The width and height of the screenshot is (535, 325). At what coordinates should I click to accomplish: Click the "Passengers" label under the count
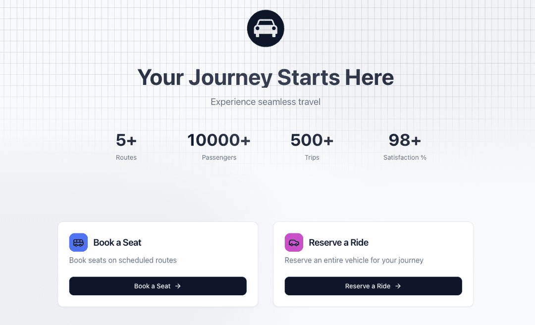[x=219, y=158]
